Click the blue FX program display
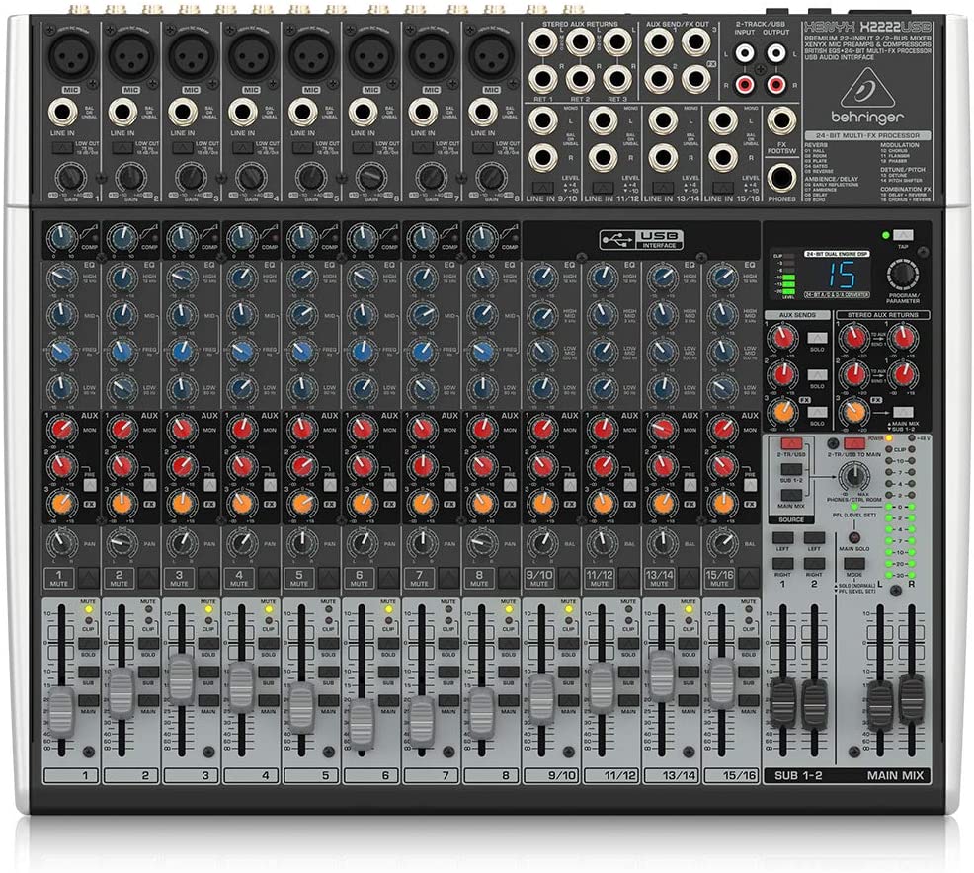This screenshot has width=974, height=873. (841, 275)
